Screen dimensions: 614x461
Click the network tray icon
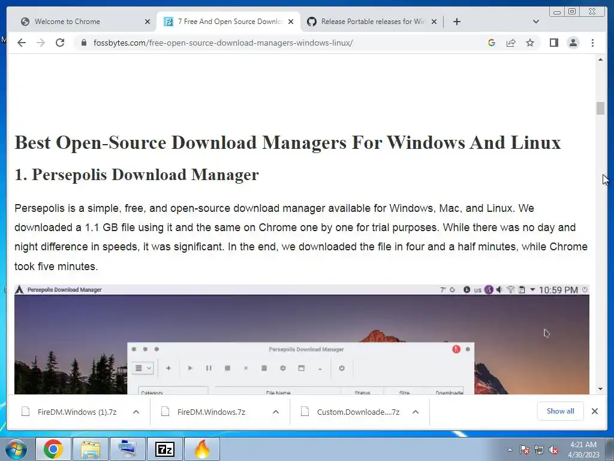[x=539, y=450]
